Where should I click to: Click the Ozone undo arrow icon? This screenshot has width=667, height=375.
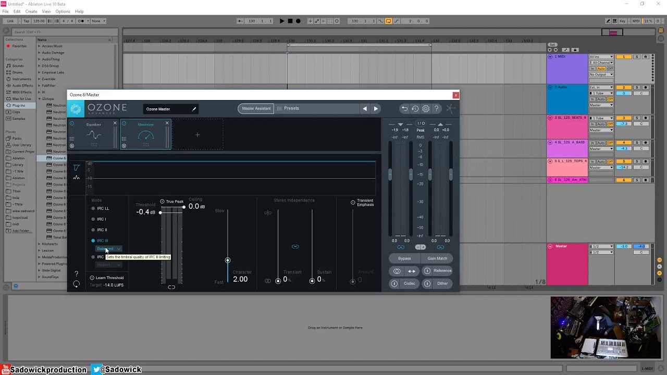404,108
